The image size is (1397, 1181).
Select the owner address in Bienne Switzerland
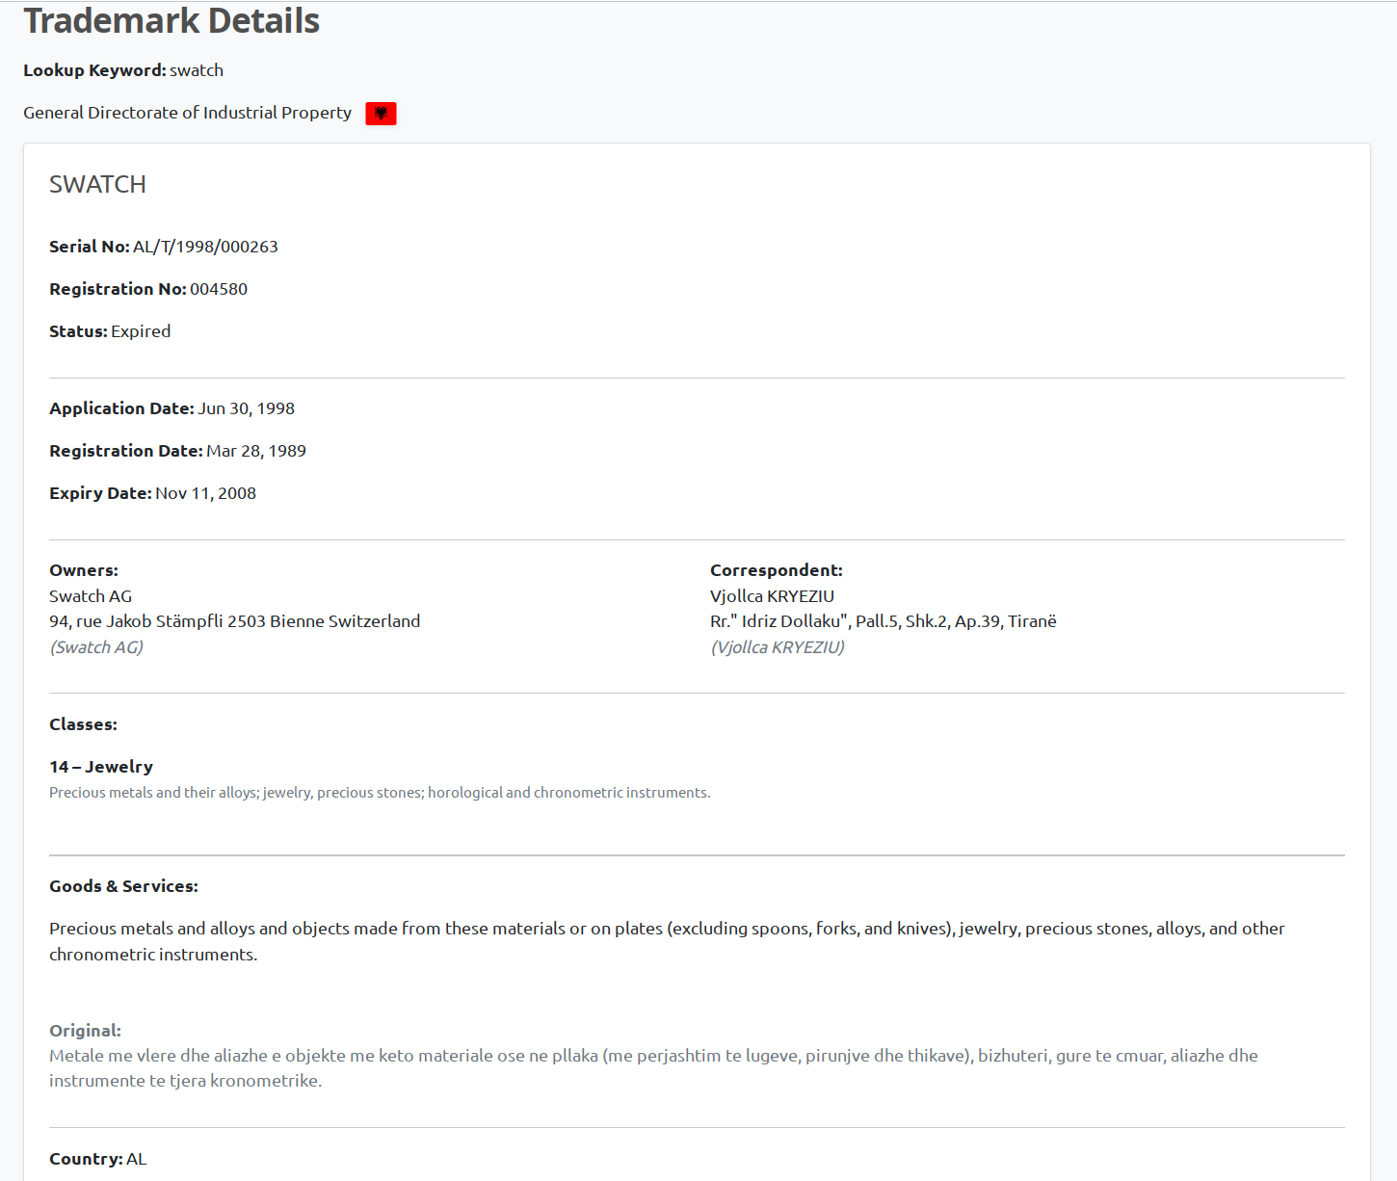(235, 621)
